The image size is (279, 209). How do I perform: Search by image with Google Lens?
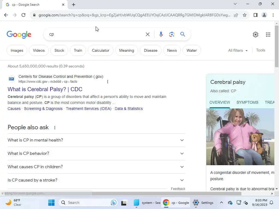[x=172, y=34]
